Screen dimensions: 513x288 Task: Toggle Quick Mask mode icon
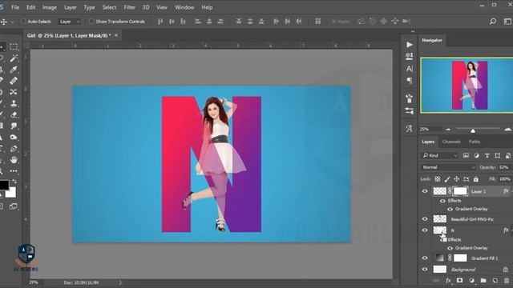coord(1,206)
